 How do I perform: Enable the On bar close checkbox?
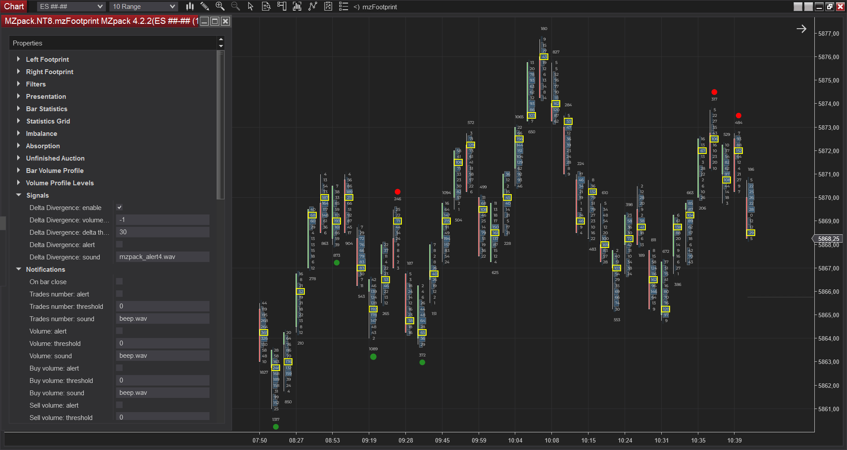pos(120,281)
